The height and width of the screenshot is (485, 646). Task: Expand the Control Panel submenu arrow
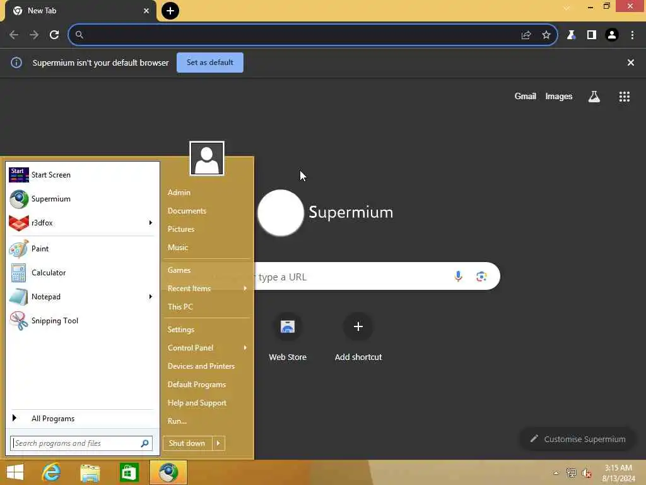245,348
